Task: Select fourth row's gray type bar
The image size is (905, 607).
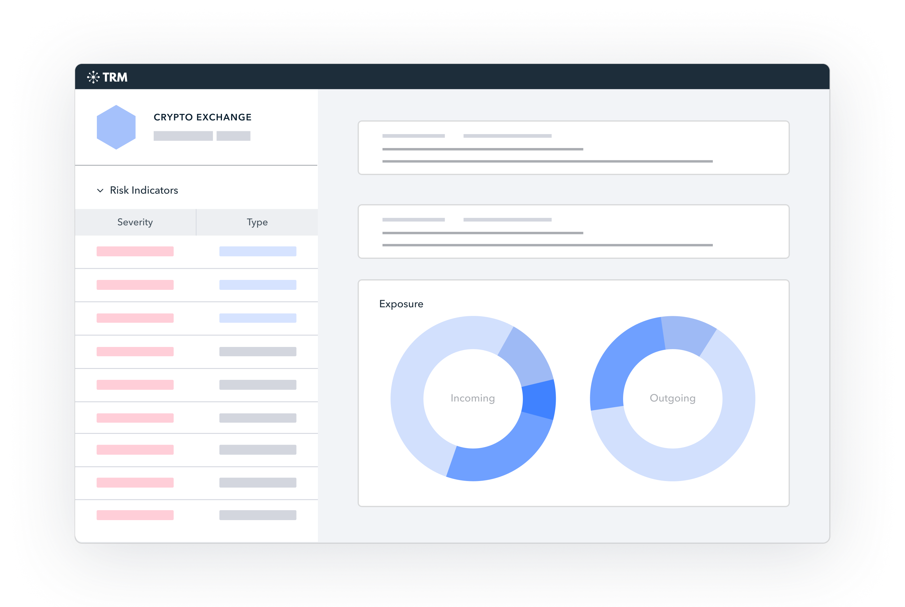Action: tap(257, 352)
